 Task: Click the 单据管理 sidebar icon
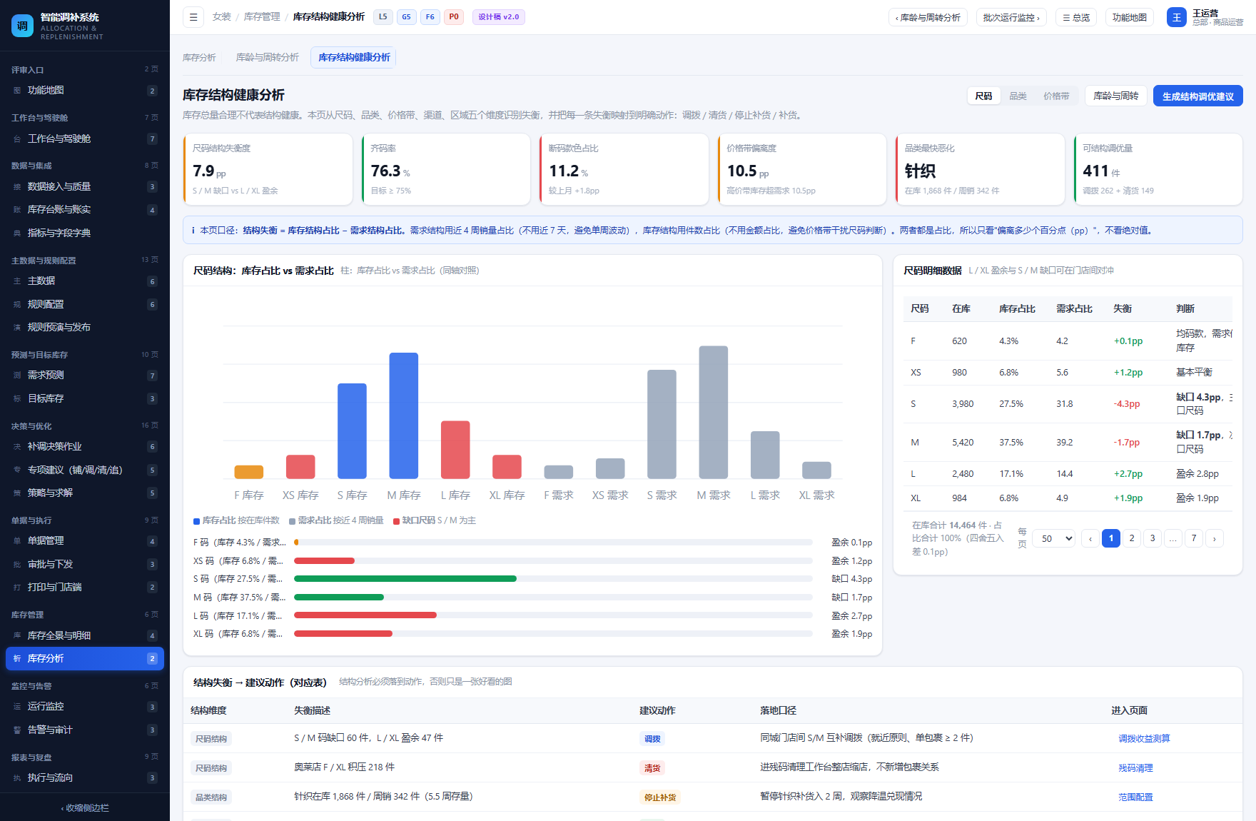[17, 541]
